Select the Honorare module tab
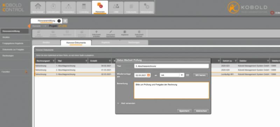Viewport: 280px width, 127px height. (x=100, y=7)
